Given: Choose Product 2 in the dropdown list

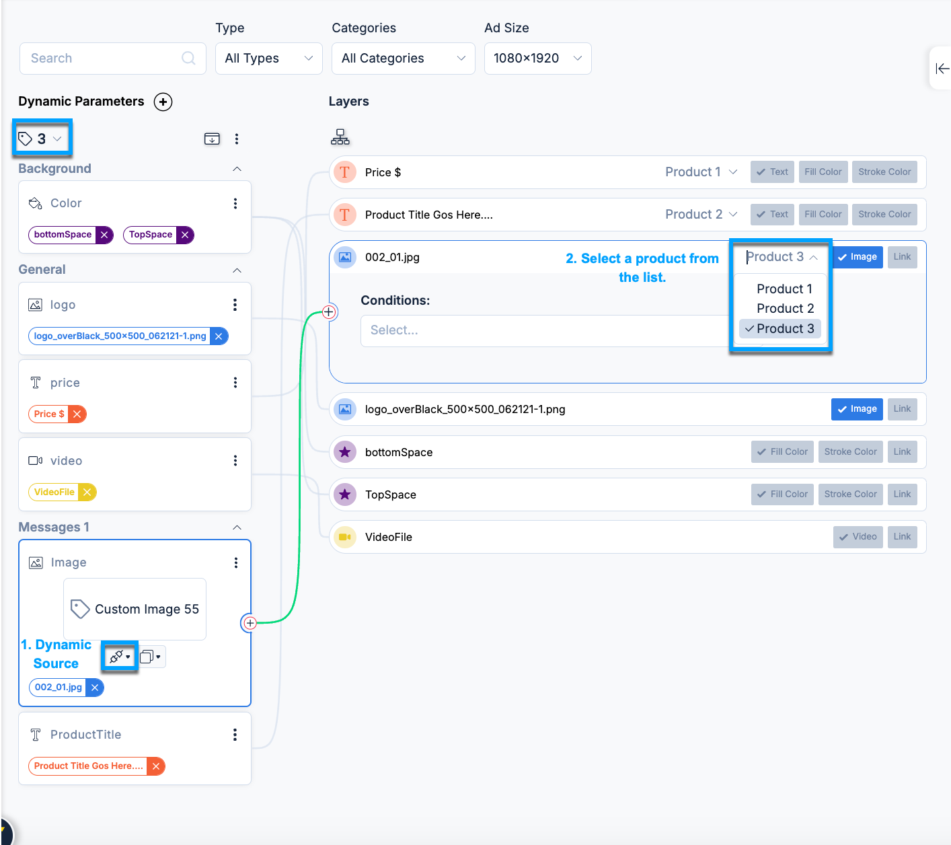Looking at the screenshot, I should coord(785,309).
